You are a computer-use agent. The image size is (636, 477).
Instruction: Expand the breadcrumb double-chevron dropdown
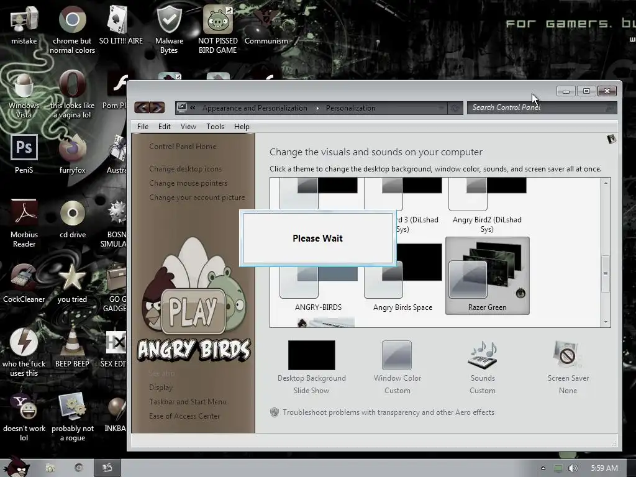(193, 108)
